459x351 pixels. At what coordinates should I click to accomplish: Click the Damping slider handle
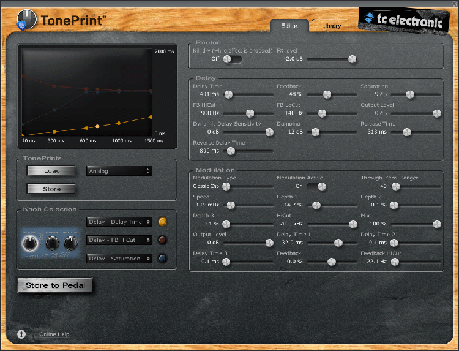point(315,132)
